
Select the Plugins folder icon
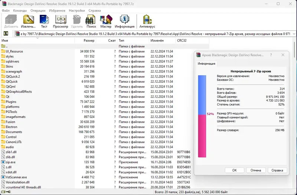3,102
